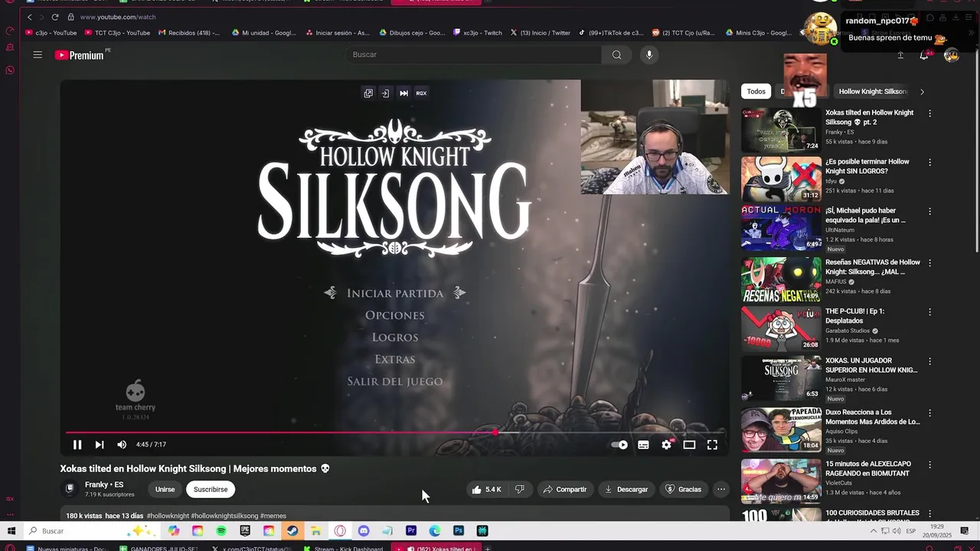Open THE P-CLUB Desplatados thumbnail
Viewport: 980px width, 551px height.
(x=781, y=329)
